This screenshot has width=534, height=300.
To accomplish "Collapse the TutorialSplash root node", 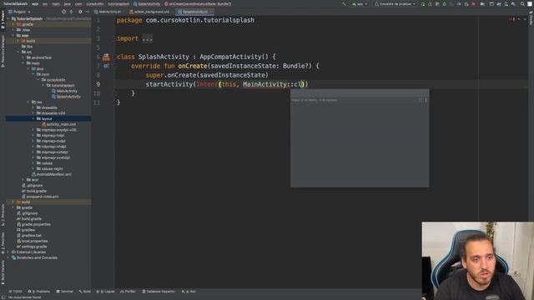I will [x=8, y=18].
